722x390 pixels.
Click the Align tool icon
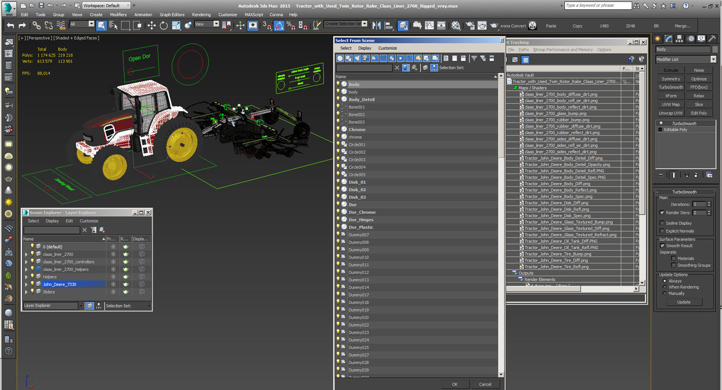[x=389, y=25]
